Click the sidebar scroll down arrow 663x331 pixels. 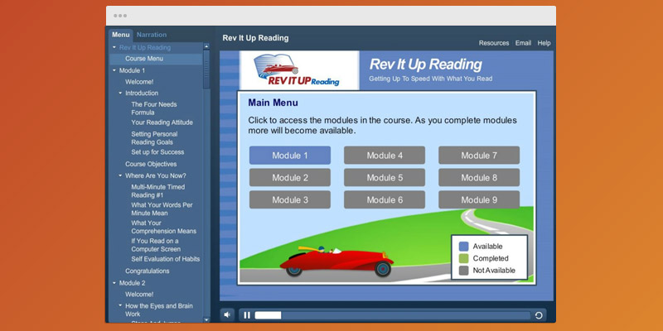point(206,319)
